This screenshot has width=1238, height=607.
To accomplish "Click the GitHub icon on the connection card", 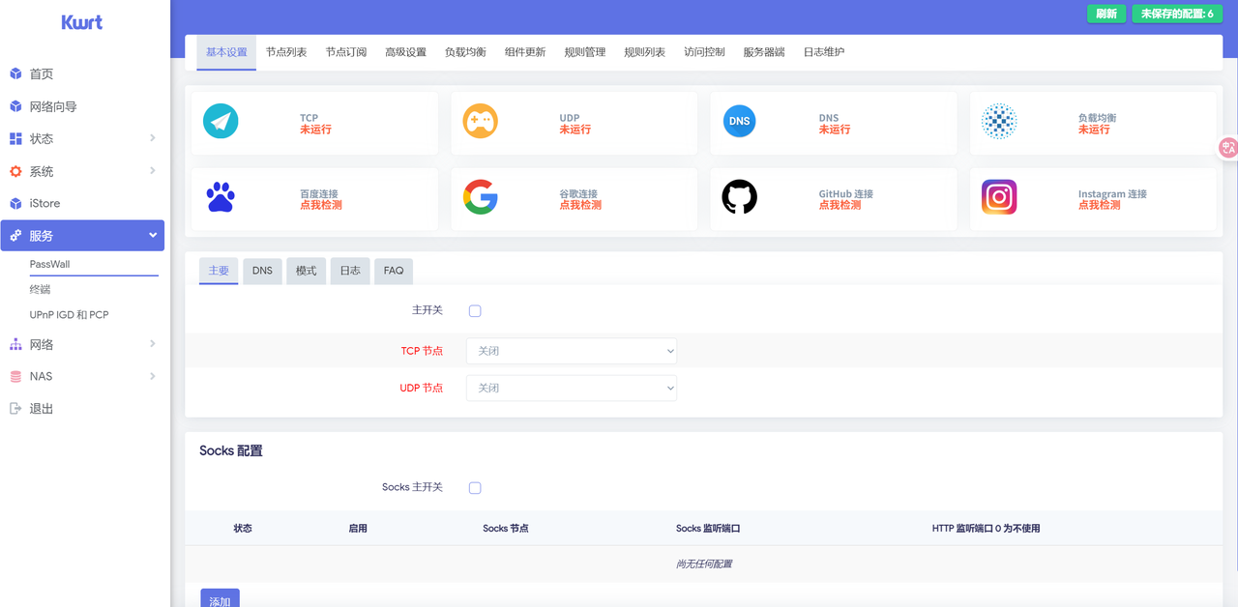I will (x=739, y=197).
